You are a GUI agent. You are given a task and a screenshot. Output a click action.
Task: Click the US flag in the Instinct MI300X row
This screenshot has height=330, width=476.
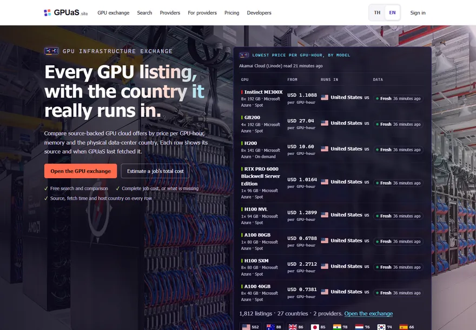(x=325, y=97)
